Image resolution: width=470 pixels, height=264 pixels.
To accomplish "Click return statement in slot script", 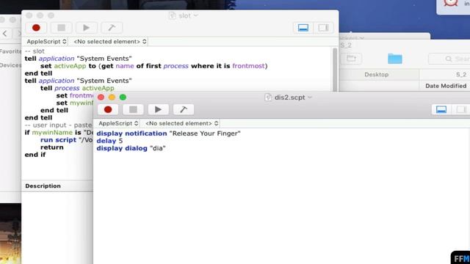I will point(52,147).
